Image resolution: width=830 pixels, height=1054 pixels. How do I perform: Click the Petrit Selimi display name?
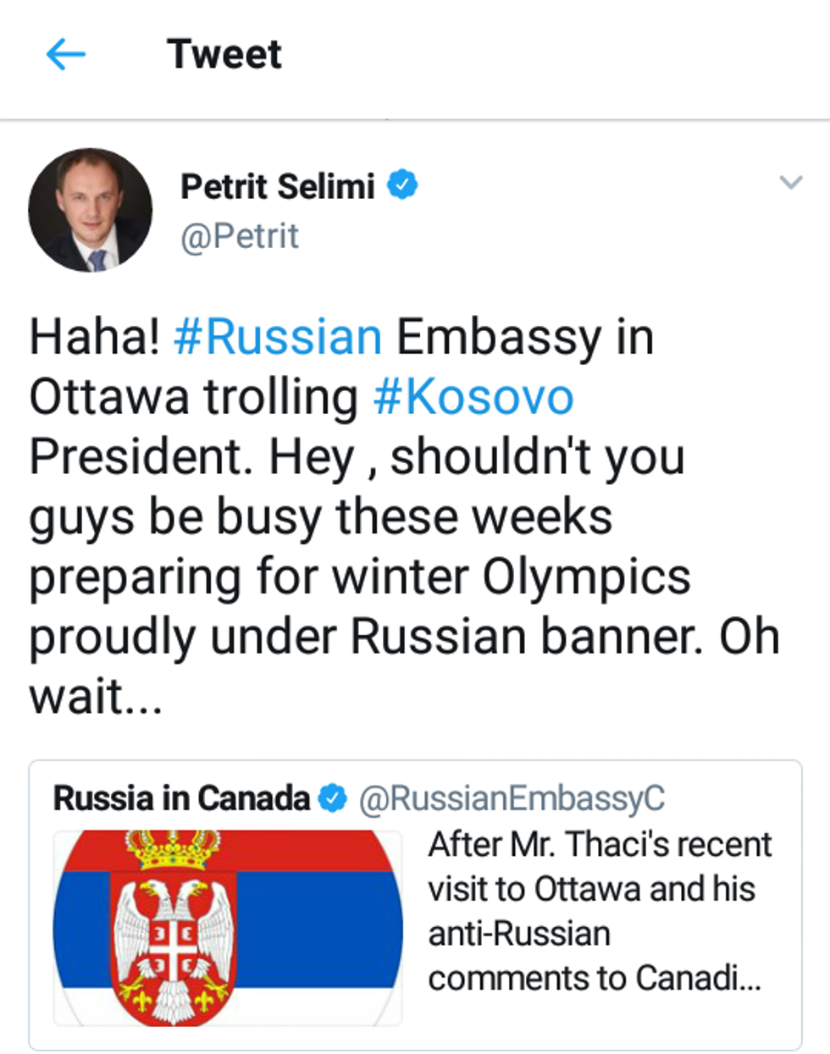(277, 186)
